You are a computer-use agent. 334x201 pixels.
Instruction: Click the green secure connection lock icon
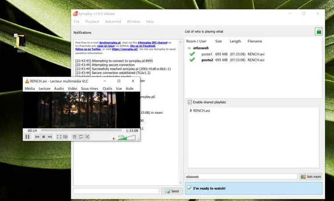(x=318, y=32)
